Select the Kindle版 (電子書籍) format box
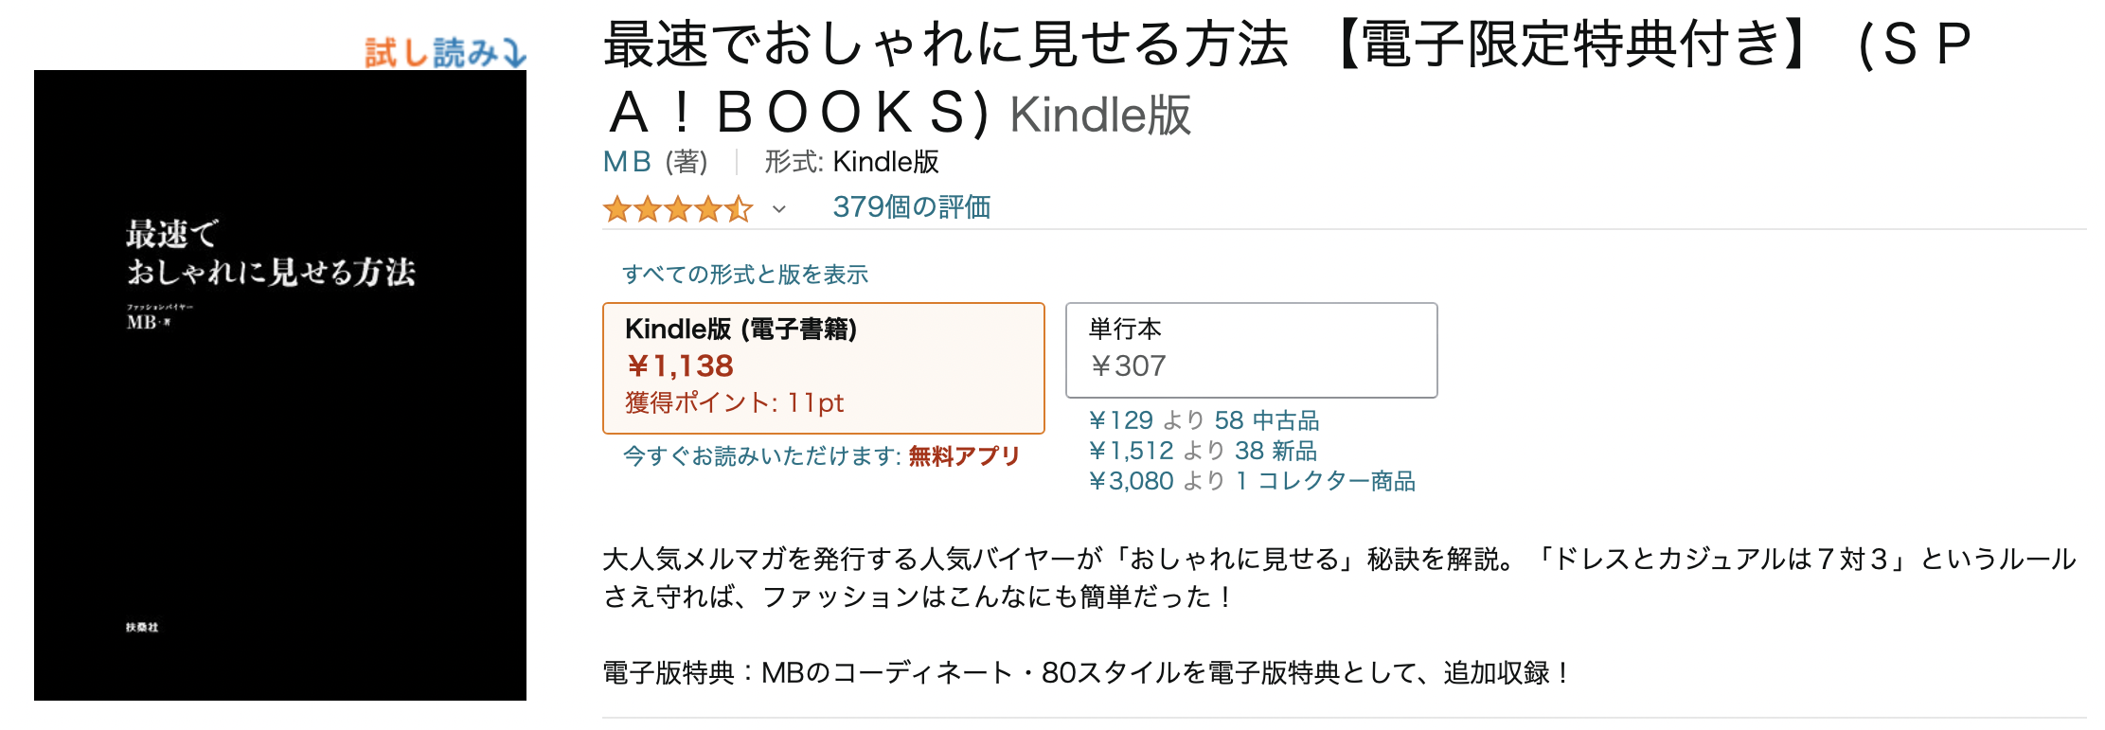 pyautogui.click(x=823, y=367)
